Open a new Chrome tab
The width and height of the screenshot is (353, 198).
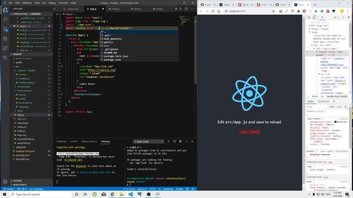tap(315, 4)
